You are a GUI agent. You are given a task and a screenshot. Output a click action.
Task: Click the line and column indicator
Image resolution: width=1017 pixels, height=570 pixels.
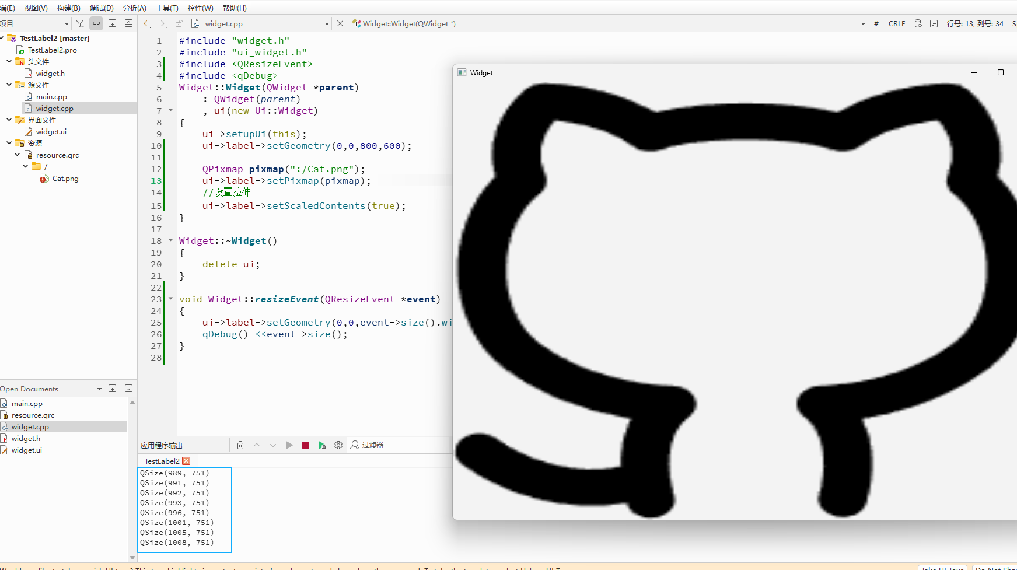point(975,24)
